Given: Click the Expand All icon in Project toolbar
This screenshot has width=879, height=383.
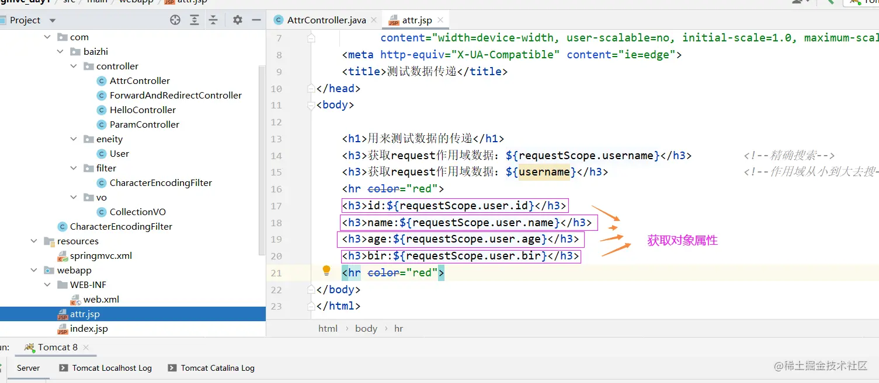Looking at the screenshot, I should click(194, 20).
